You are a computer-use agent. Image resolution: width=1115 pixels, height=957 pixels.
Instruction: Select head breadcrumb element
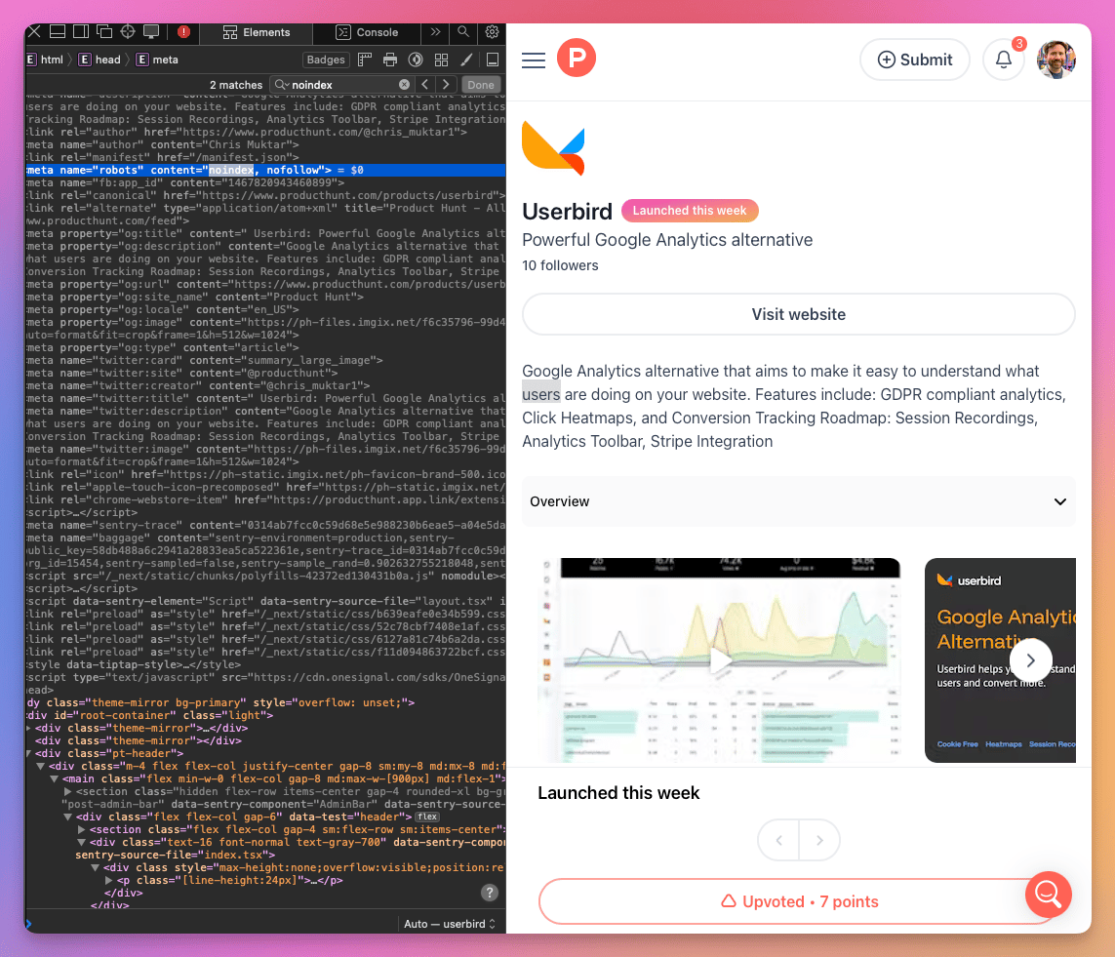(100, 60)
